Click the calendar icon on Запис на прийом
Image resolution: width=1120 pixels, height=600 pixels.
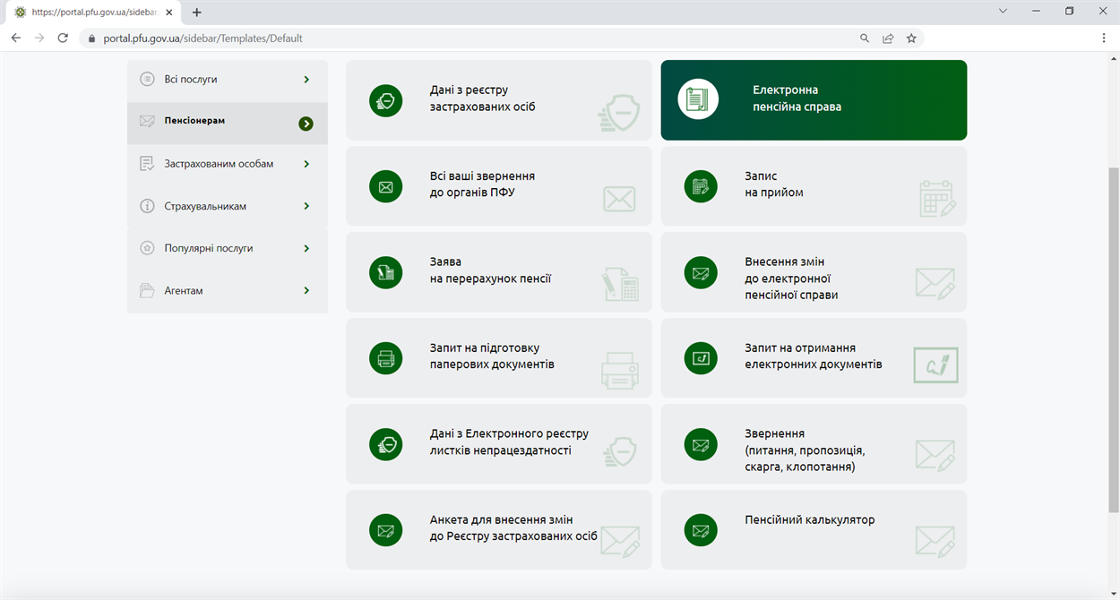[701, 186]
